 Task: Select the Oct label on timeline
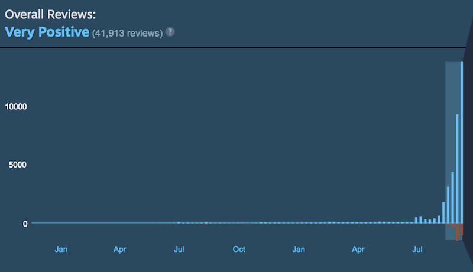pos(239,250)
